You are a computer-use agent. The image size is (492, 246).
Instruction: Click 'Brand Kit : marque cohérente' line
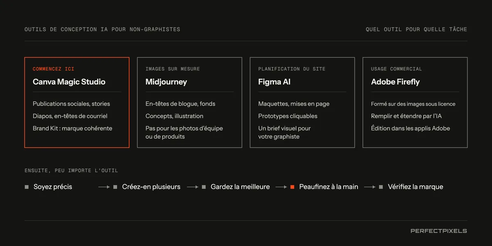tap(73, 128)
